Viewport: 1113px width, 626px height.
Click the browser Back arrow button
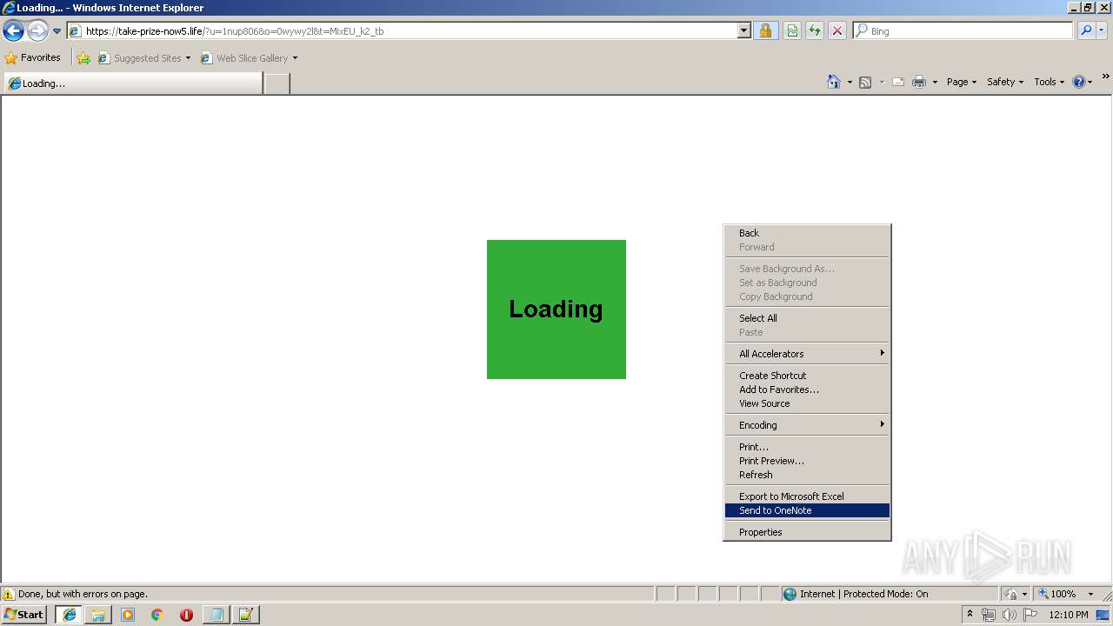click(x=13, y=31)
